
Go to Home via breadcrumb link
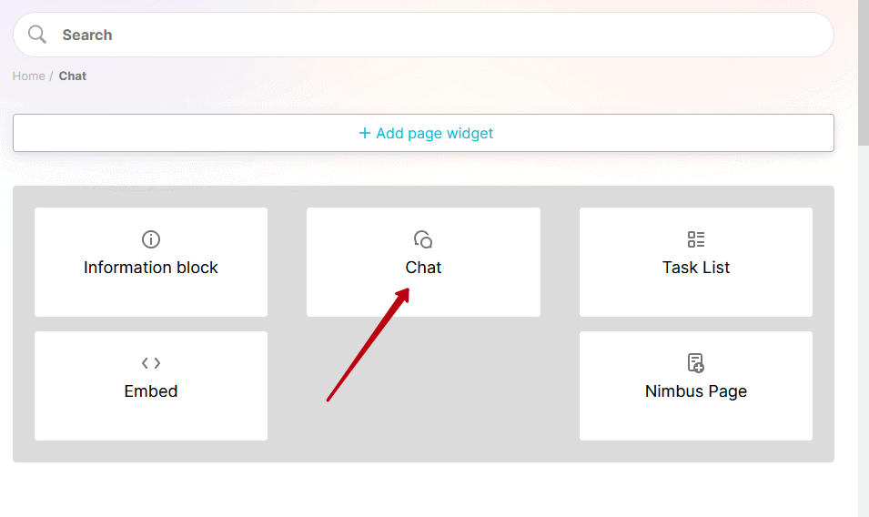pos(28,76)
